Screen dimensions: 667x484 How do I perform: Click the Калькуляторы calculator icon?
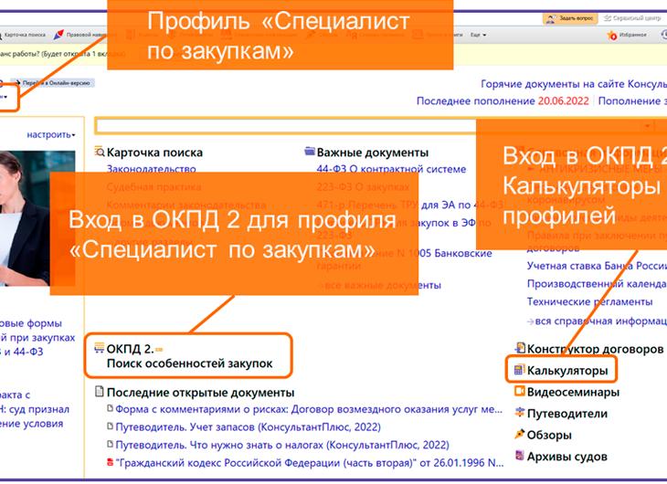519,370
